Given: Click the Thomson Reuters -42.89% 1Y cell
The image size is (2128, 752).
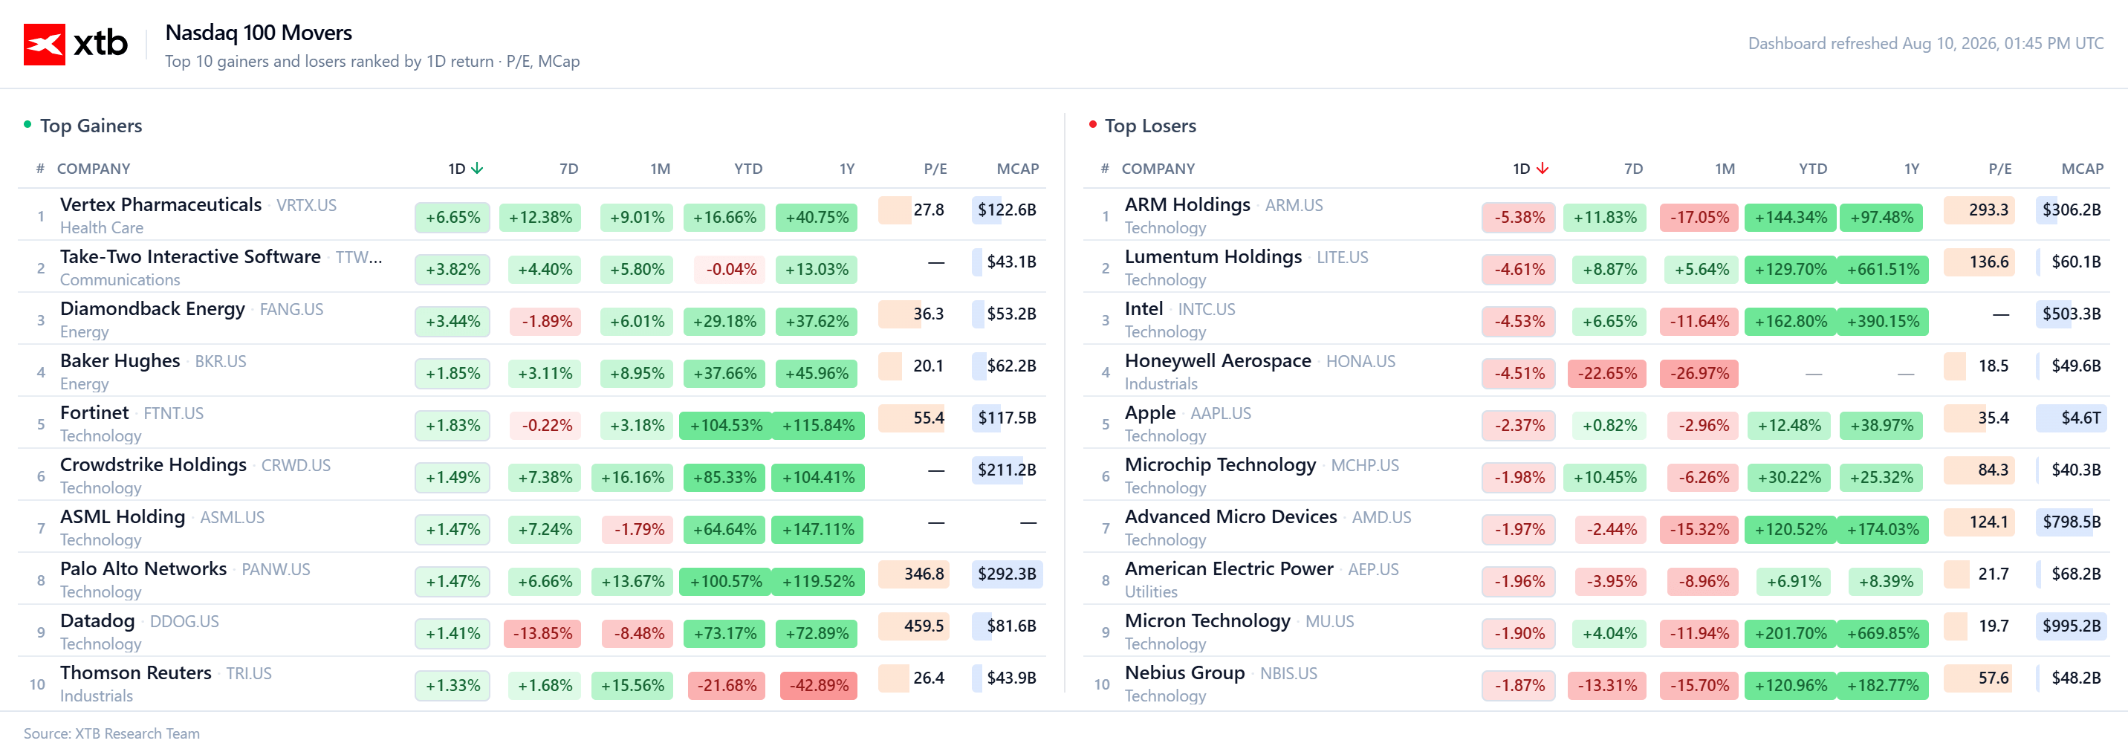Looking at the screenshot, I should pyautogui.click(x=819, y=685).
